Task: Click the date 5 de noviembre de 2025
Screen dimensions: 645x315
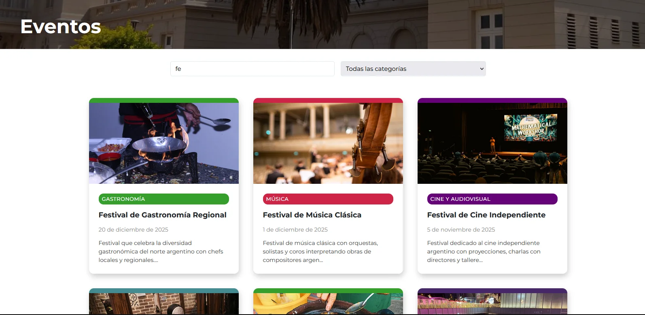Action: pyautogui.click(x=461, y=230)
